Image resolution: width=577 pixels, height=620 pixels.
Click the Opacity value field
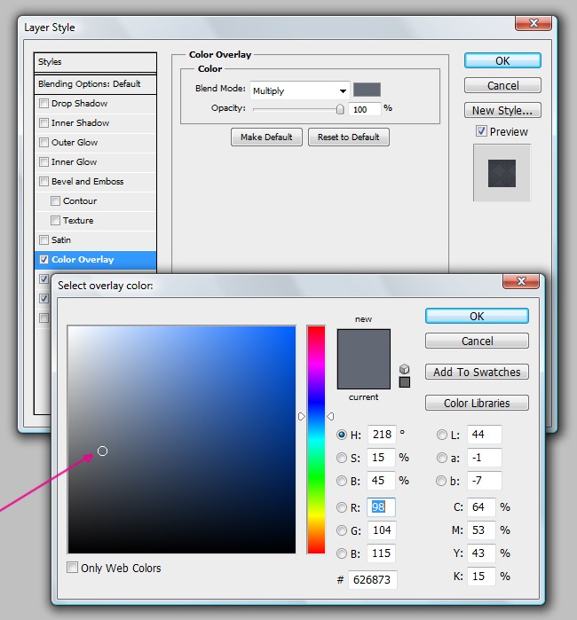point(365,109)
